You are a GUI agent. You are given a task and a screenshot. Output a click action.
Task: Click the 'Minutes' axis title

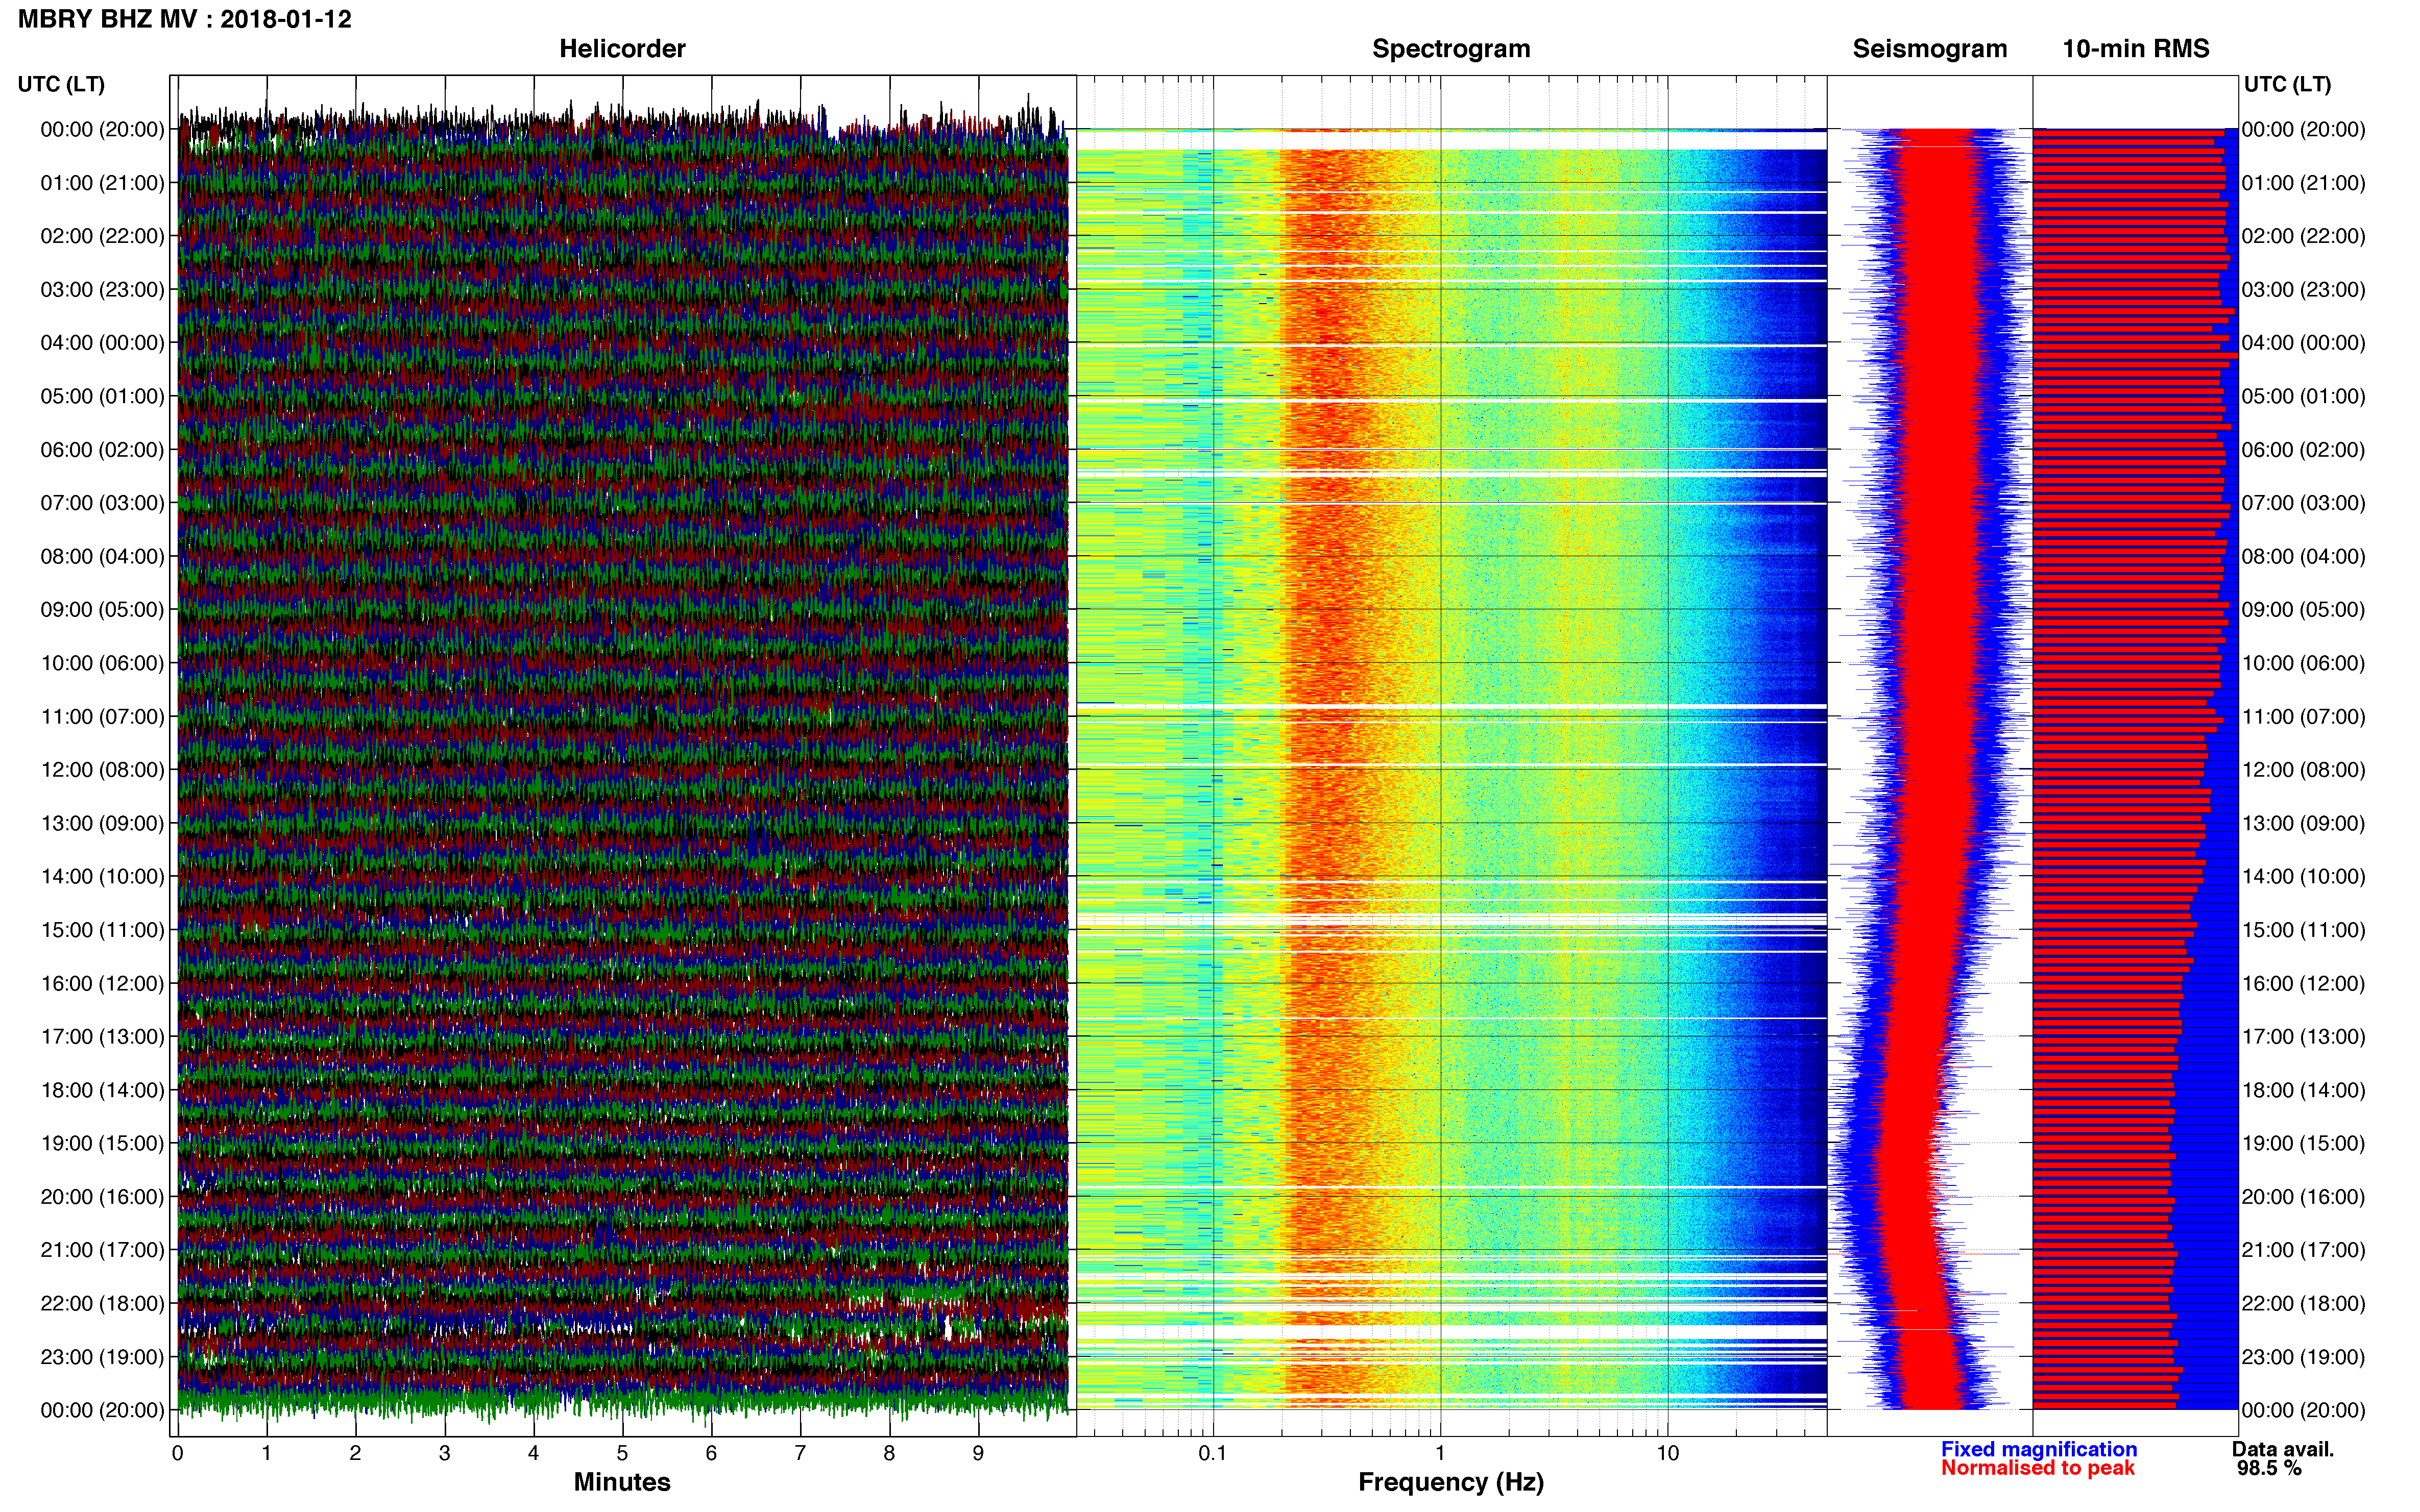pos(622,1483)
